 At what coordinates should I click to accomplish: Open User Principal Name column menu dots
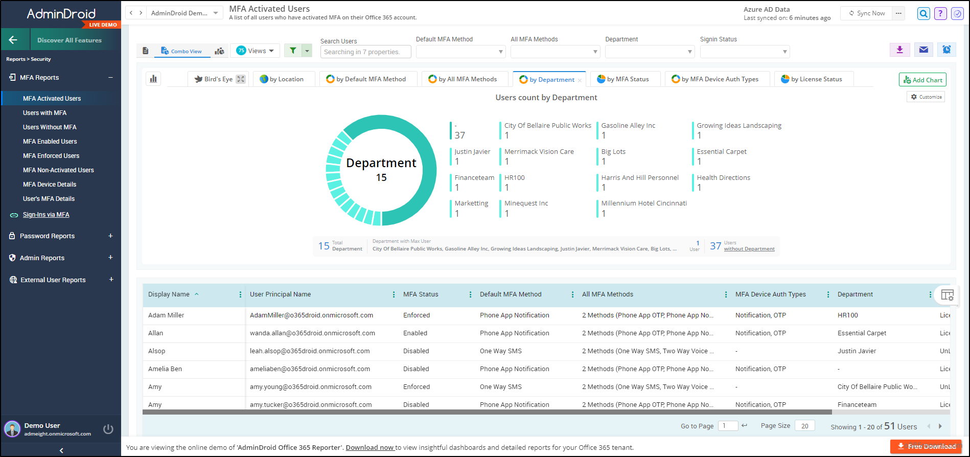coord(394,294)
